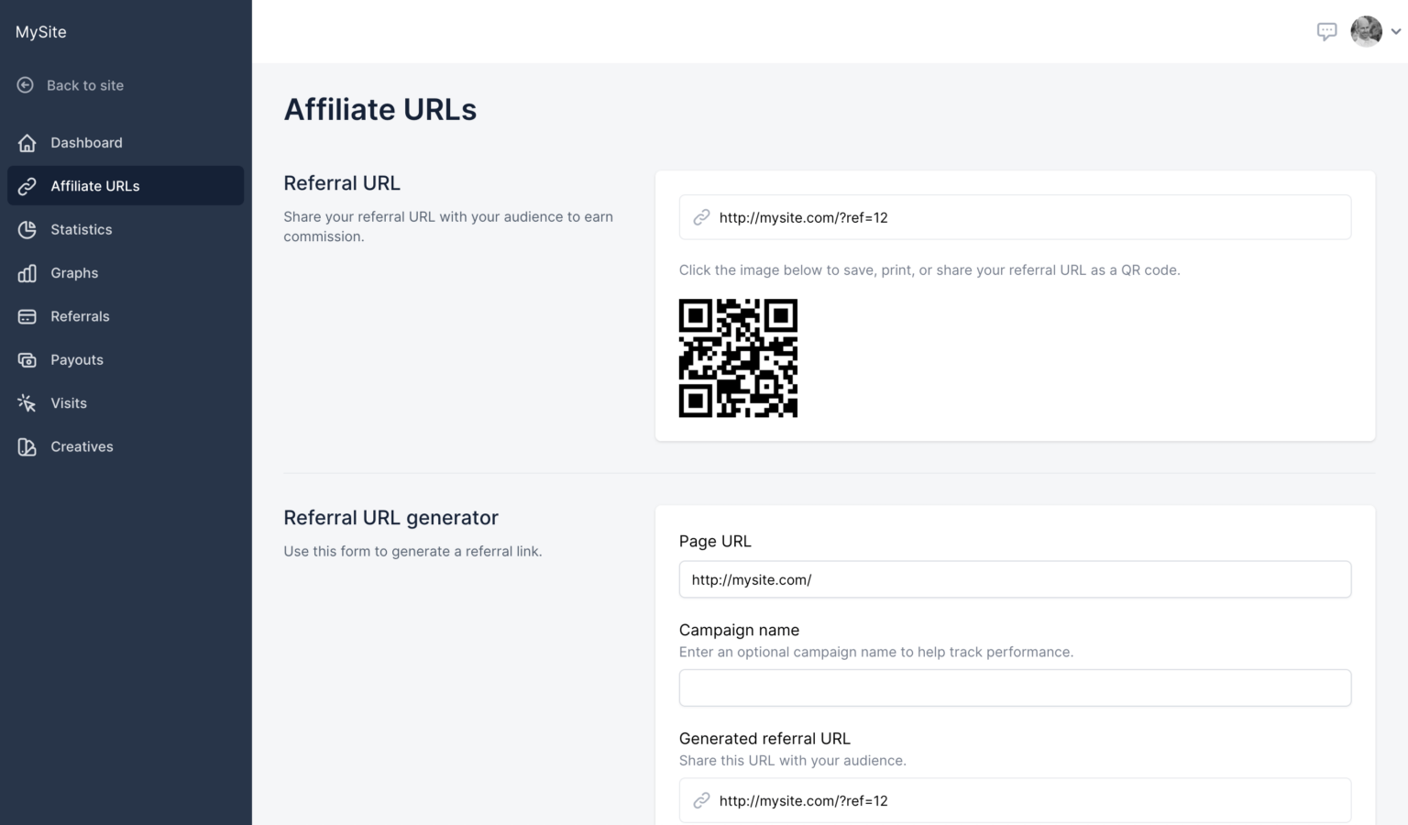Screen dimensions: 1408x825
Task: Open Graphs via the bar chart icon
Action: (x=27, y=272)
